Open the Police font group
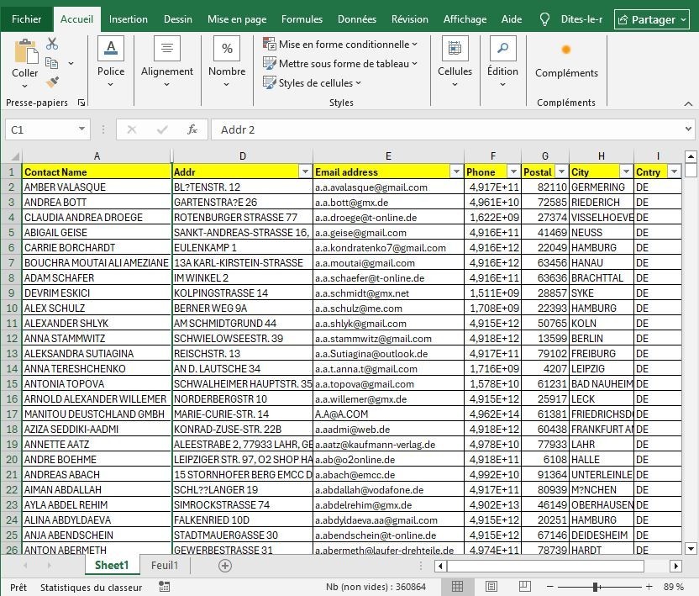The image size is (699, 596). point(111,61)
